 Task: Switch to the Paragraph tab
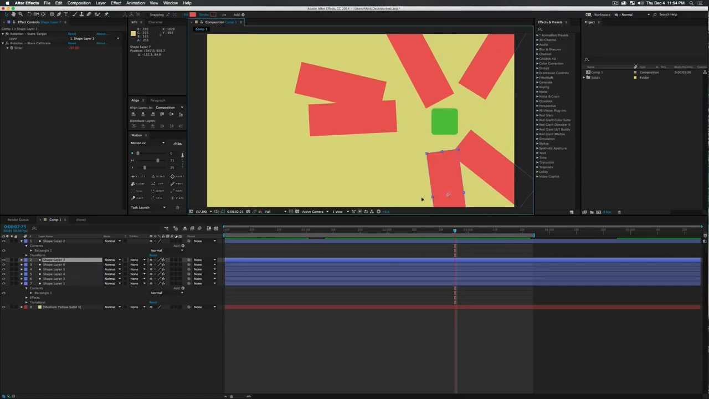click(x=158, y=100)
